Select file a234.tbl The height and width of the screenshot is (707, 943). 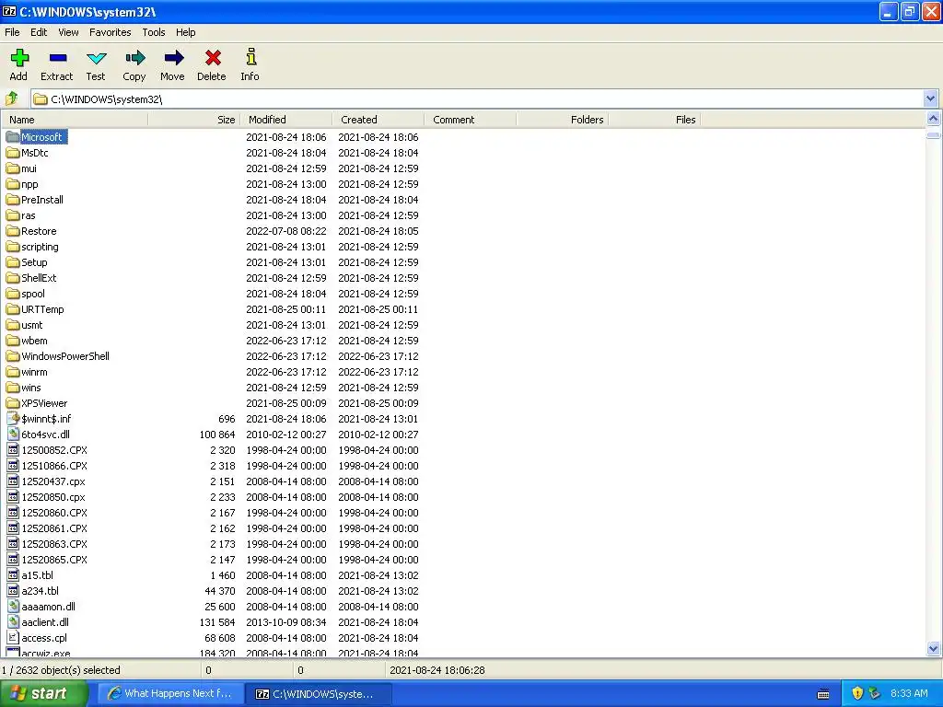click(41, 590)
